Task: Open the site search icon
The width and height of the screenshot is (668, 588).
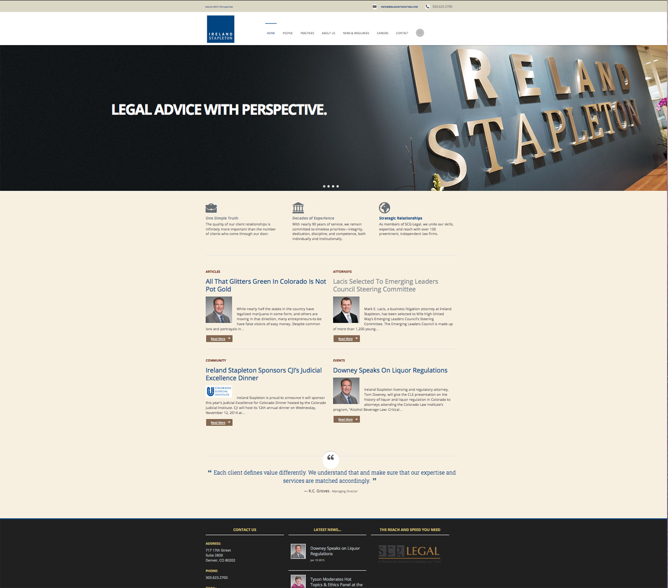Action: tap(420, 33)
